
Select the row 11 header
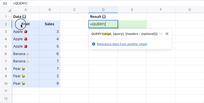point(6,91)
